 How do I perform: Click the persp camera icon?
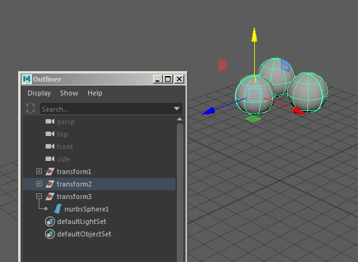(50, 122)
